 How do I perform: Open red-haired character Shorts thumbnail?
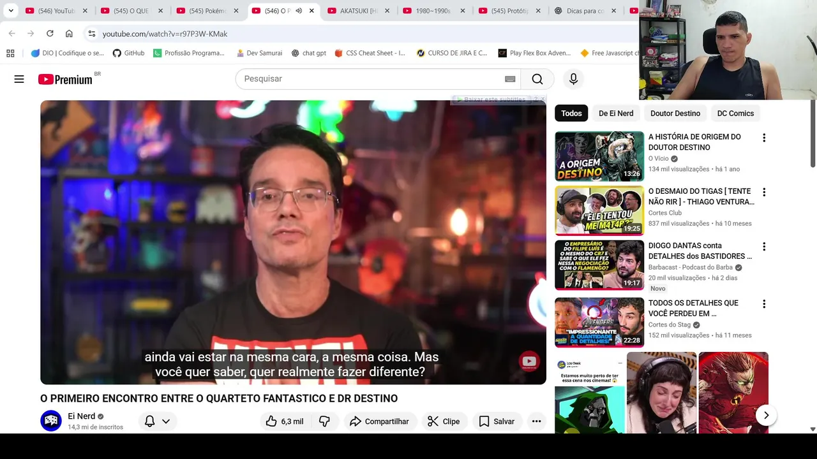tap(733, 393)
